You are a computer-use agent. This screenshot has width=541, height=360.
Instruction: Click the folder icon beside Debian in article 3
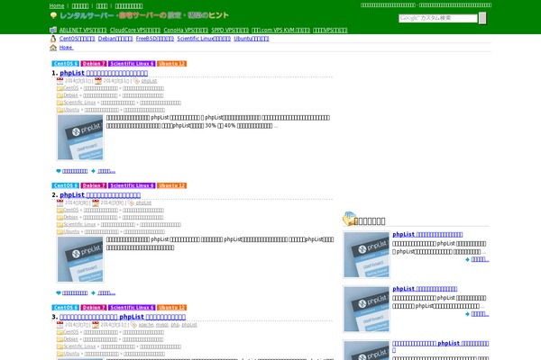pyautogui.click(x=60, y=339)
